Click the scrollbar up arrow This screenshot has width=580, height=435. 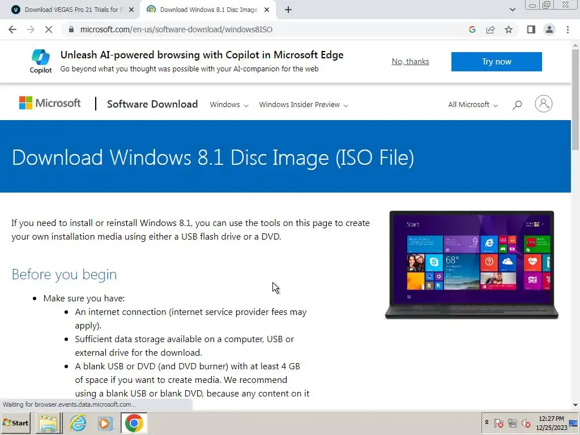pyautogui.click(x=575, y=45)
